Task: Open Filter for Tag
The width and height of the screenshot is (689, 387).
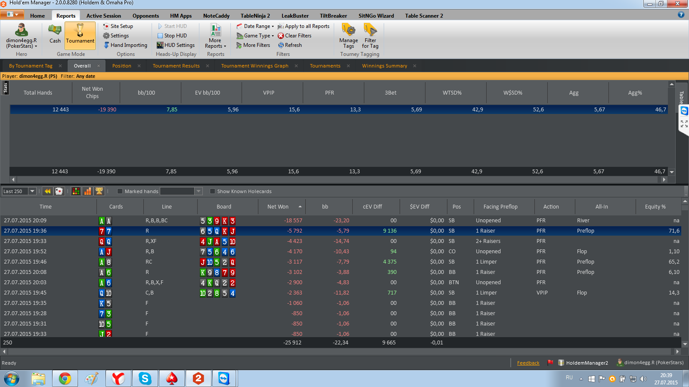Action: 370,36
